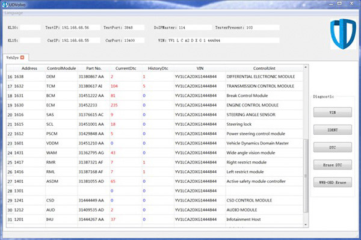Sort by the Address column header
This screenshot has height=240, width=361.
point(29,69)
